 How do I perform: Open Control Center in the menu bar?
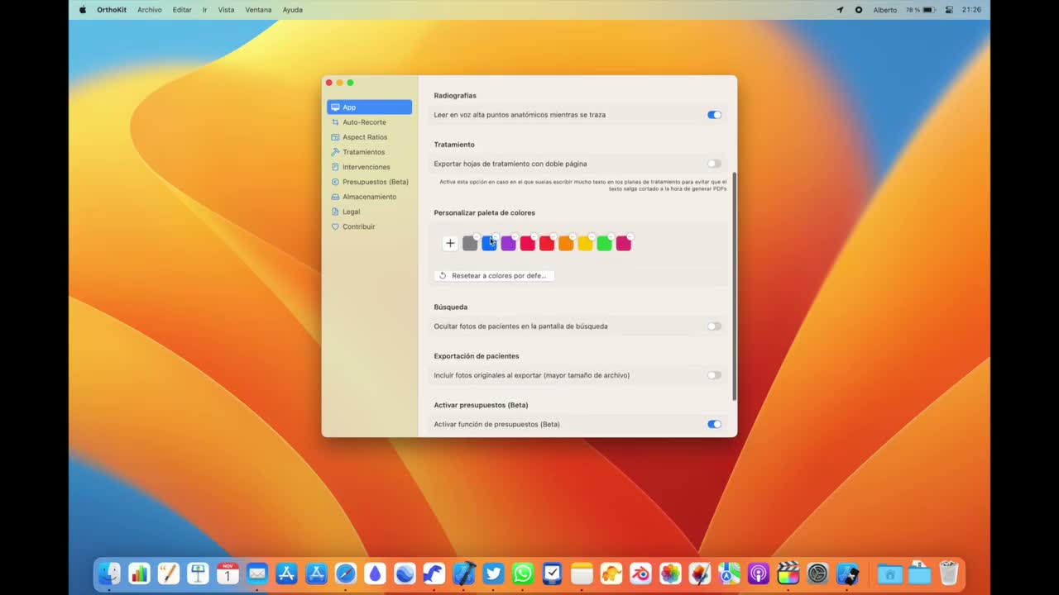tap(949, 10)
